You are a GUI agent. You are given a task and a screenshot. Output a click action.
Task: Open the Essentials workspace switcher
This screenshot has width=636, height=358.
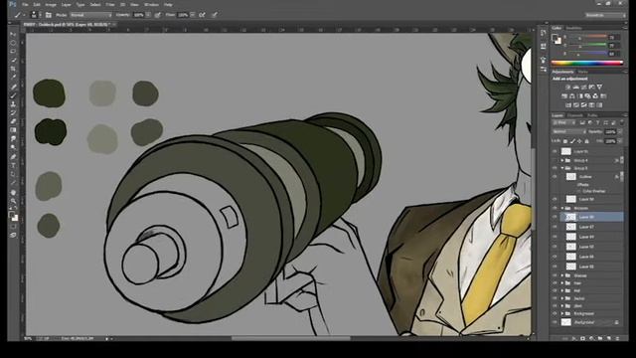coord(605,15)
